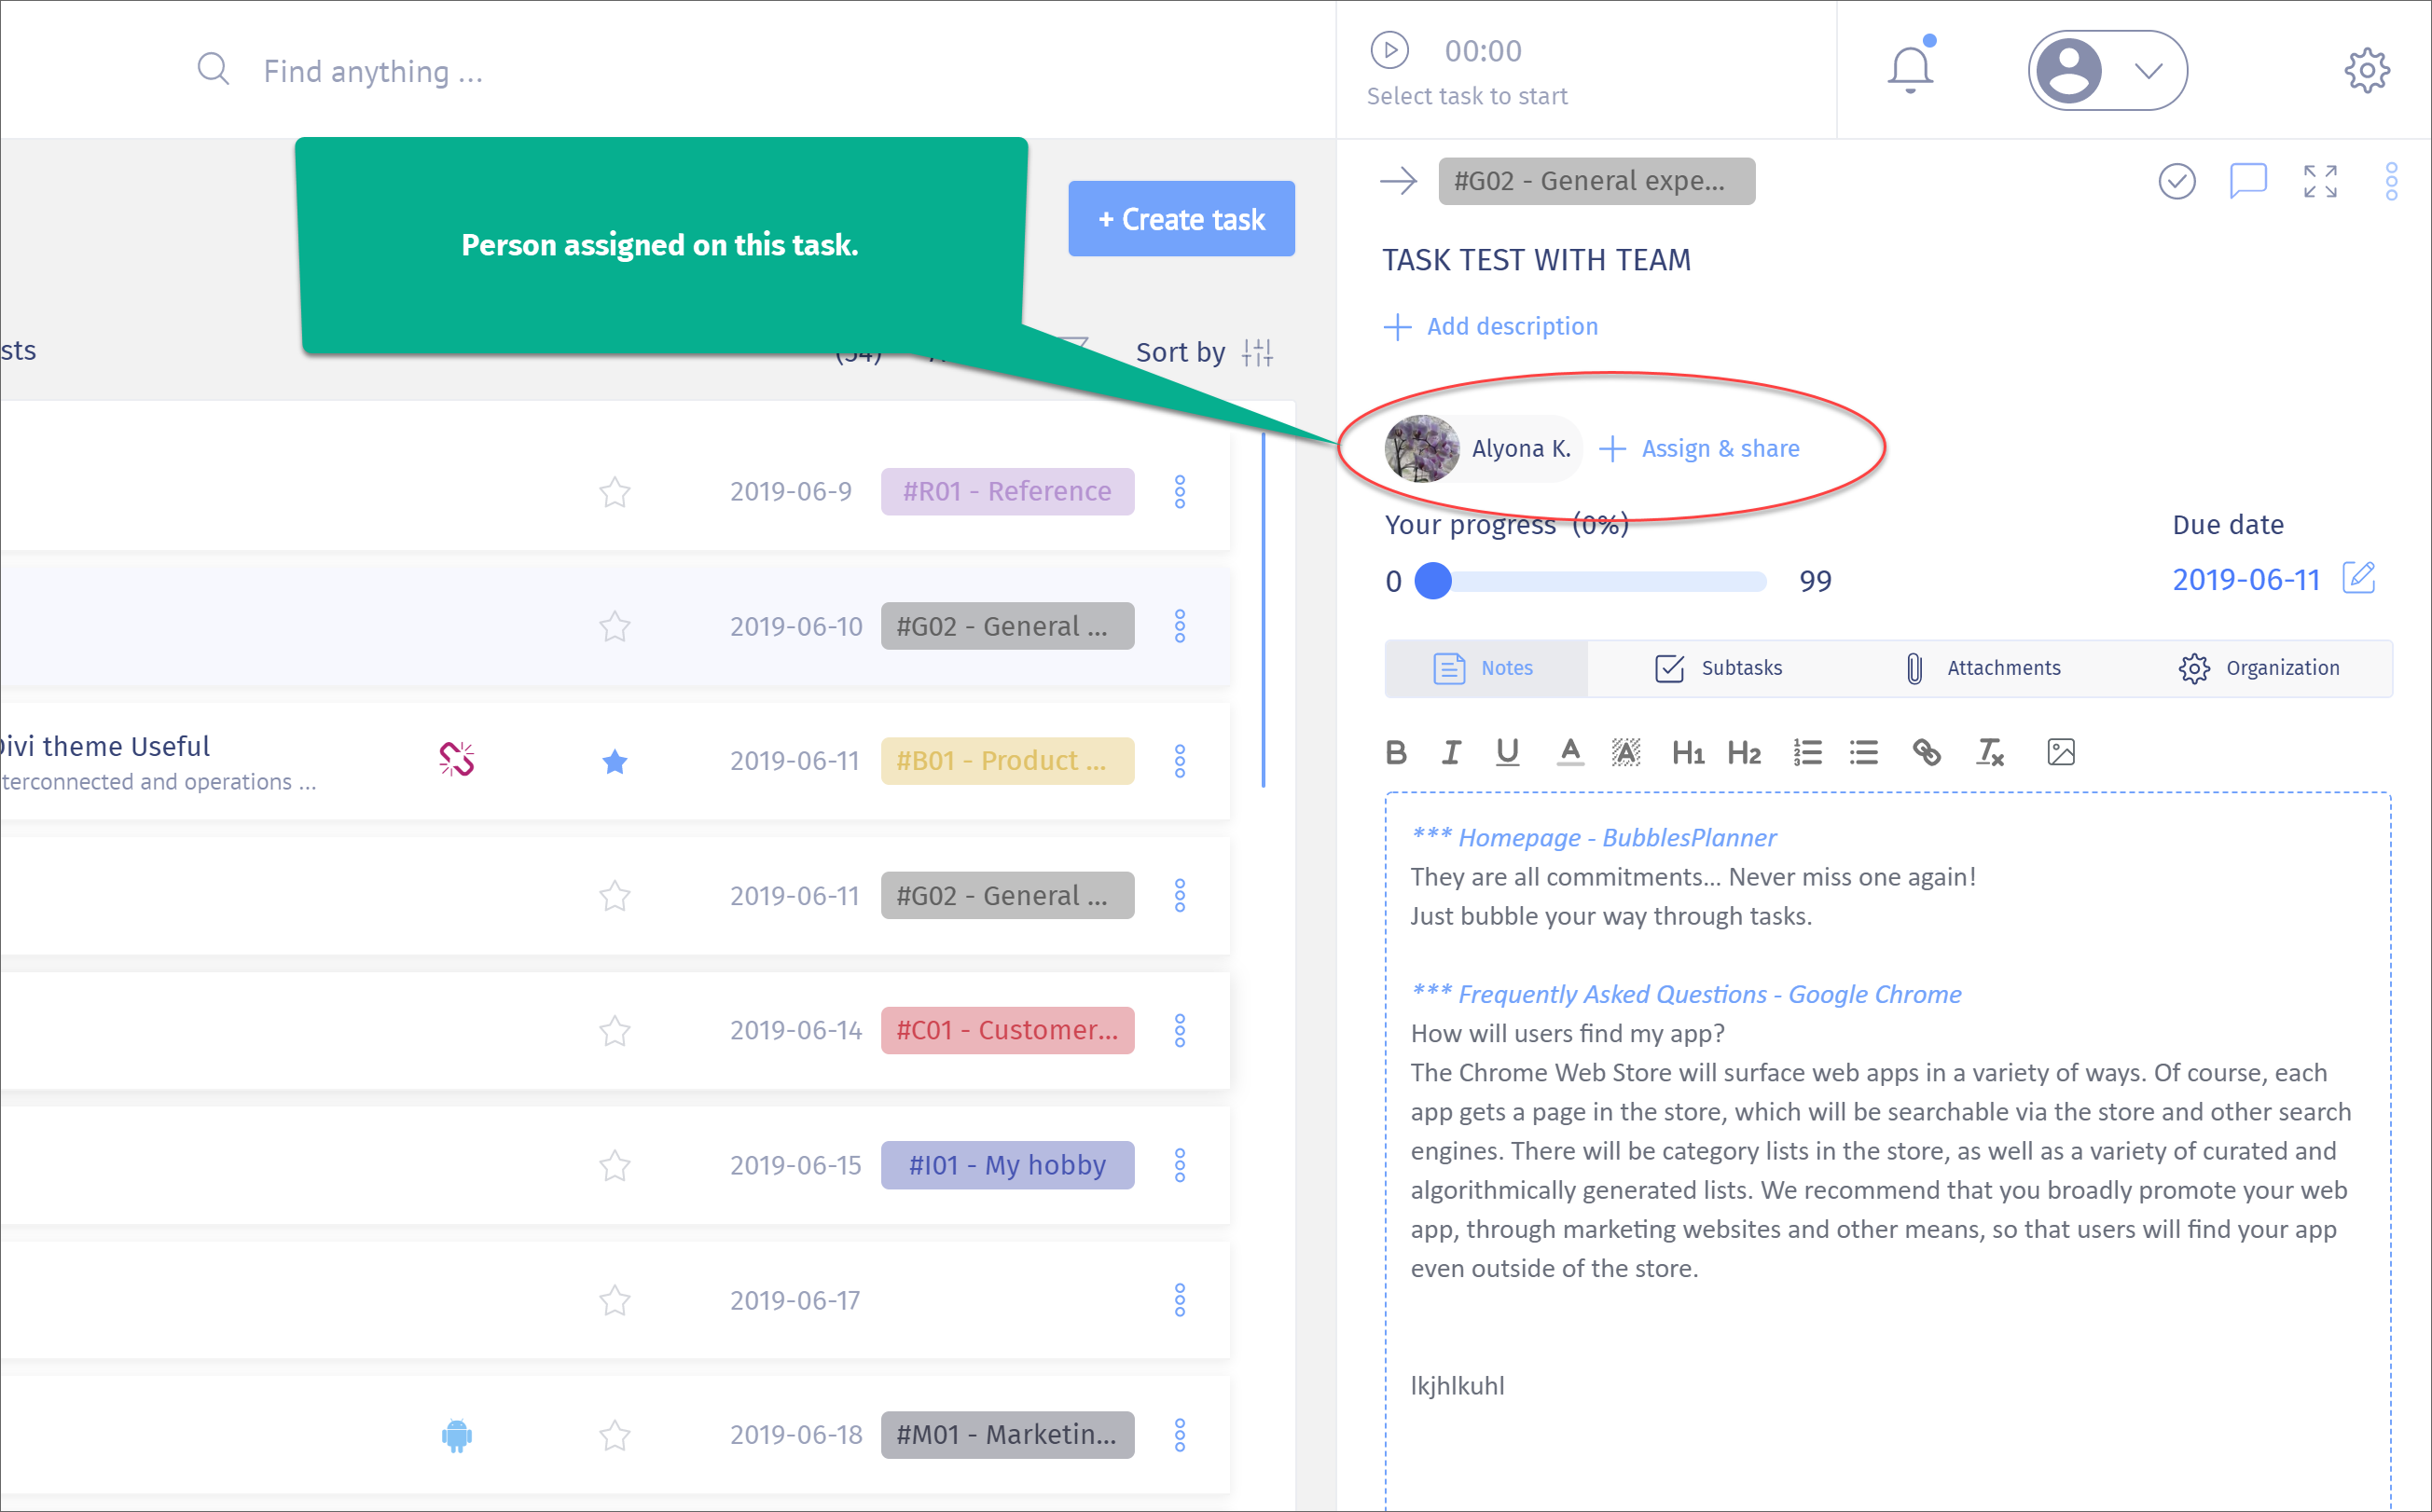Screen dimensions: 2432x1512
Task: Star the 2019-06-10 task
Action: [x=615, y=626]
